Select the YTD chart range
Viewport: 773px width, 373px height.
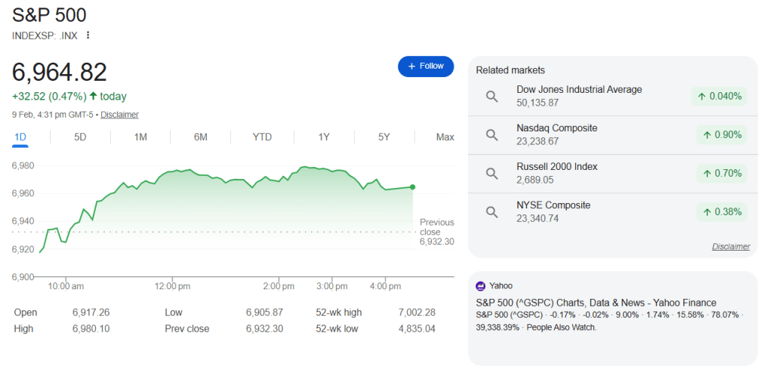click(262, 137)
